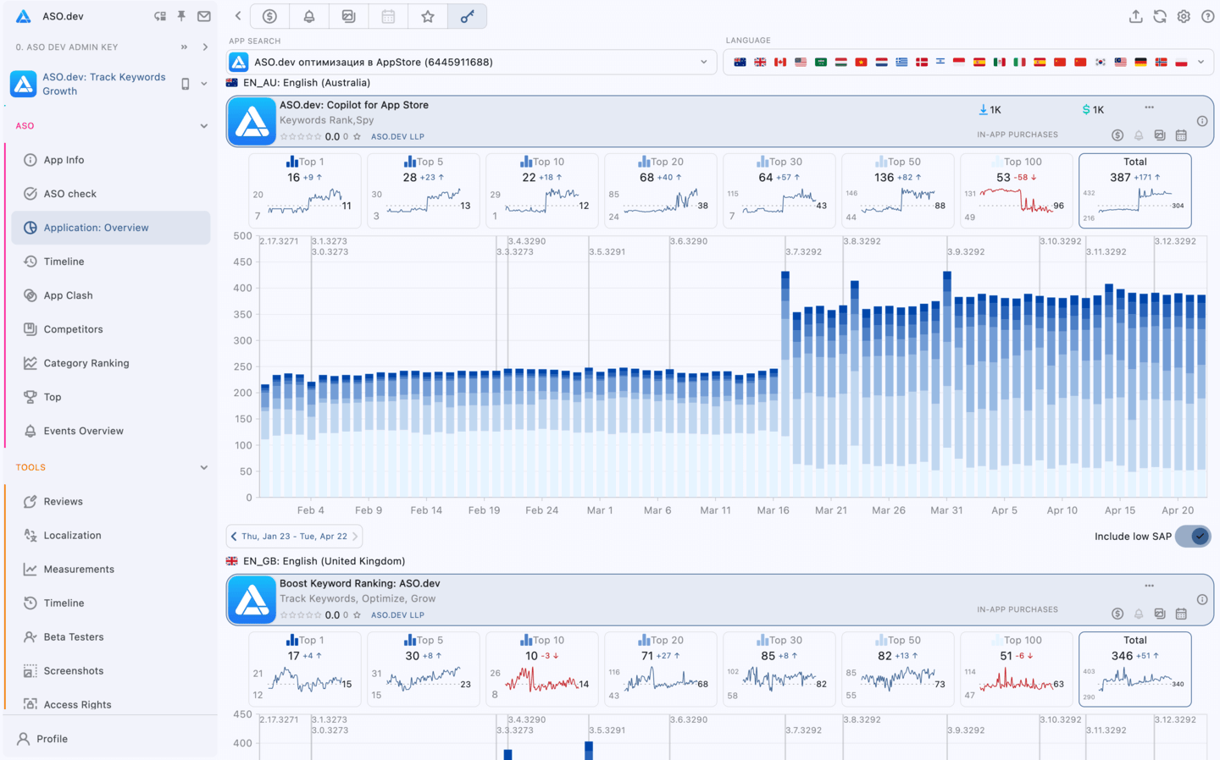The image size is (1220, 760).
Task: Open the settings gear at top right
Action: [1184, 15]
